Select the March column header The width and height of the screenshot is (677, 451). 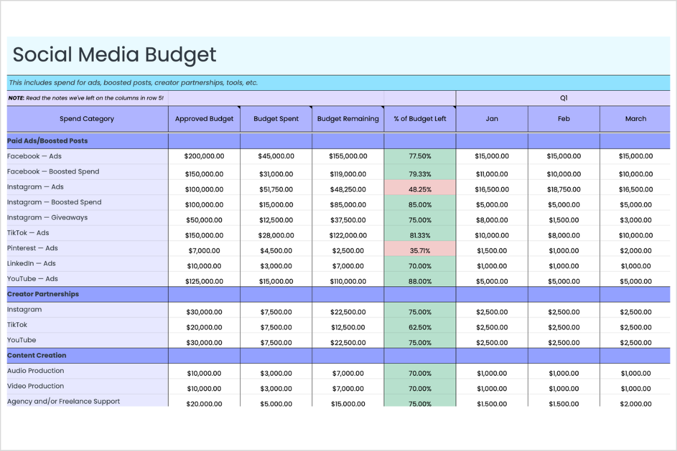[x=635, y=118]
